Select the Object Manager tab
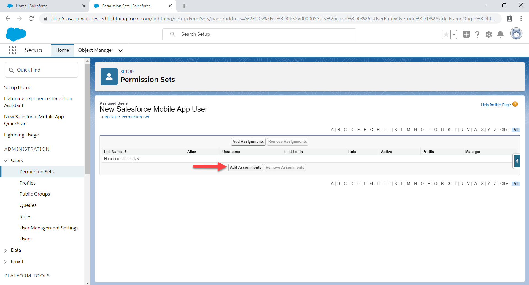The width and height of the screenshot is (529, 285). coord(96,50)
